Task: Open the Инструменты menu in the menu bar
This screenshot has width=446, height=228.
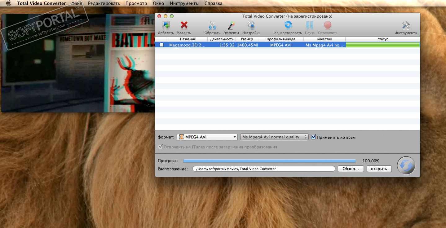Action: click(x=184, y=3)
